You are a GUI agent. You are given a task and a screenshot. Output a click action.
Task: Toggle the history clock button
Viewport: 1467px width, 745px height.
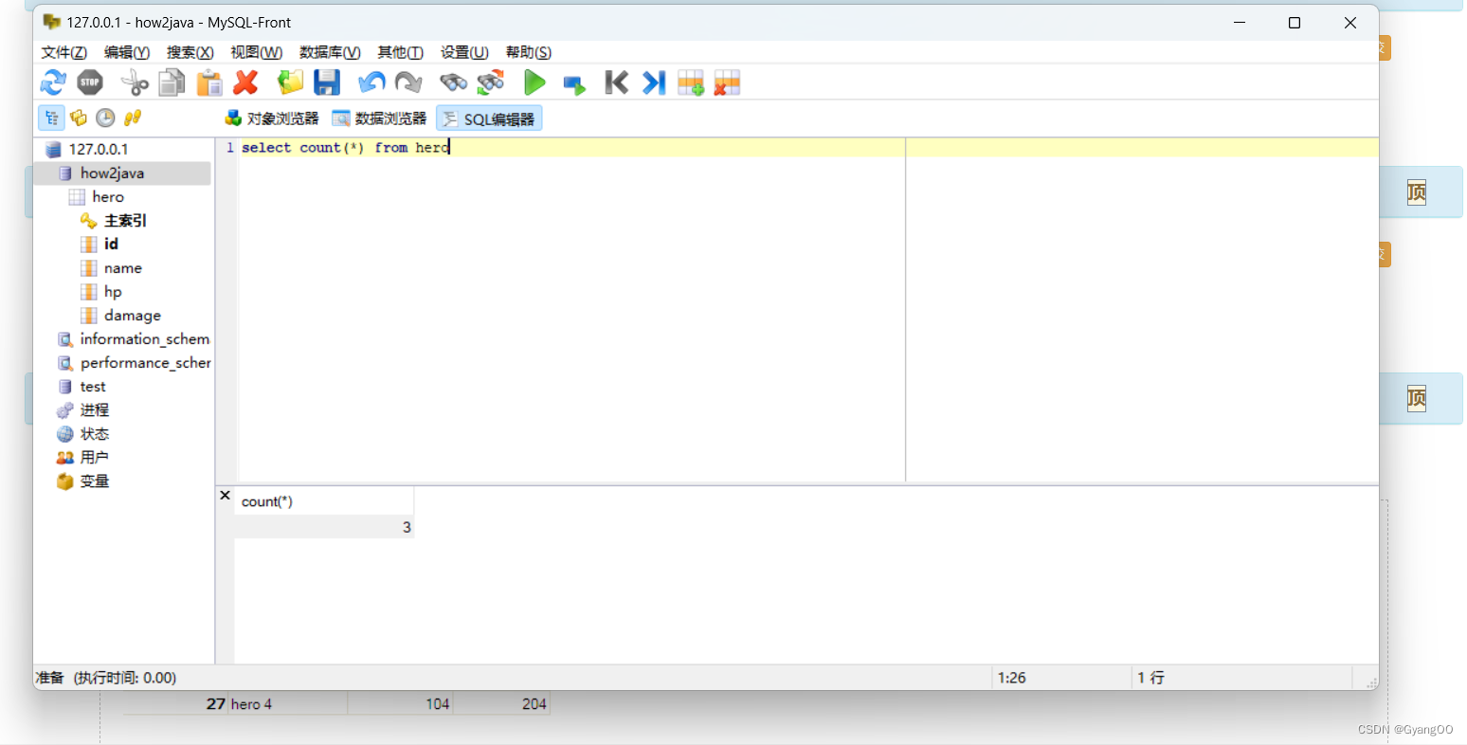[x=104, y=118]
